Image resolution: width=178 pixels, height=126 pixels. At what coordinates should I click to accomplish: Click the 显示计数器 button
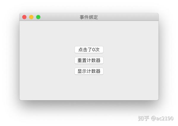coord(89,71)
